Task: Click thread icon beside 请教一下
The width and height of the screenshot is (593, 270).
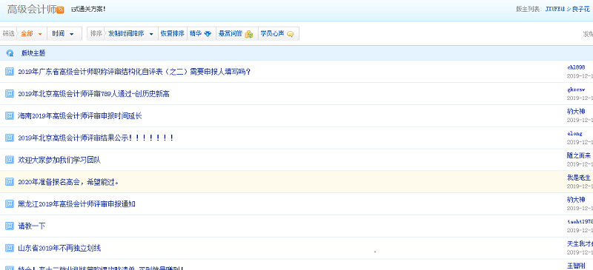Action: (10, 226)
